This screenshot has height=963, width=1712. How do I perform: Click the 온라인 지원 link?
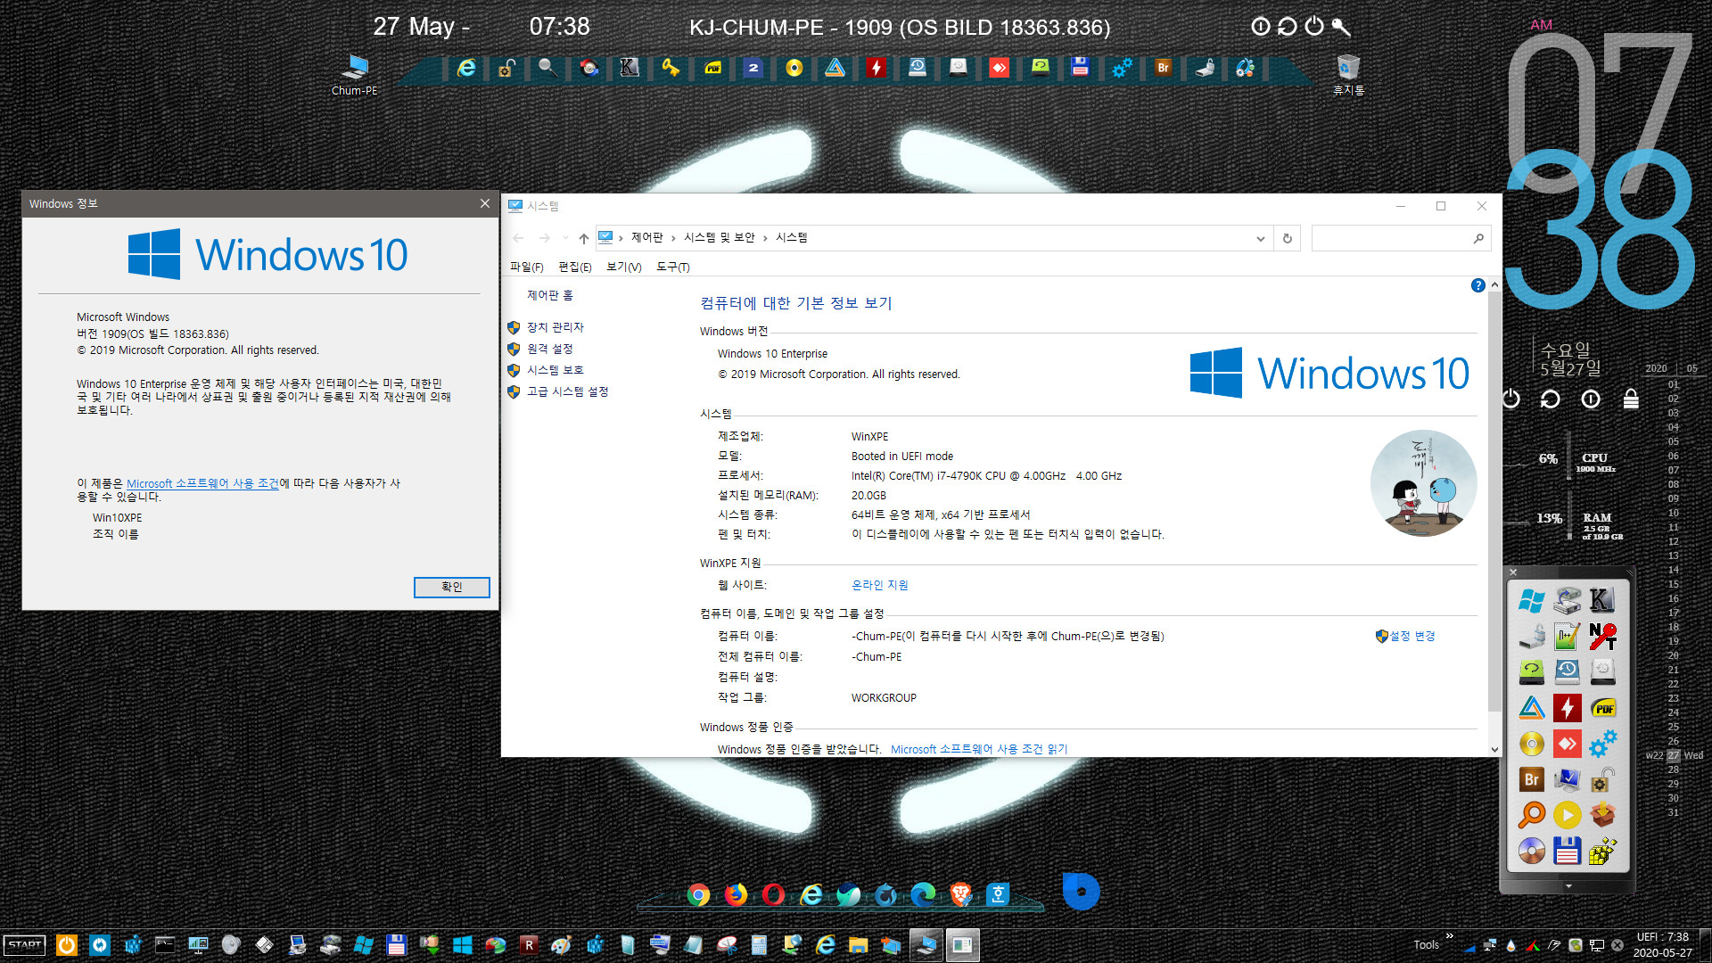pyautogui.click(x=879, y=585)
